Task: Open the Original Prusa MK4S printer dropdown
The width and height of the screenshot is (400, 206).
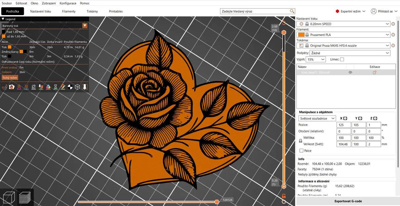Action: [348, 45]
